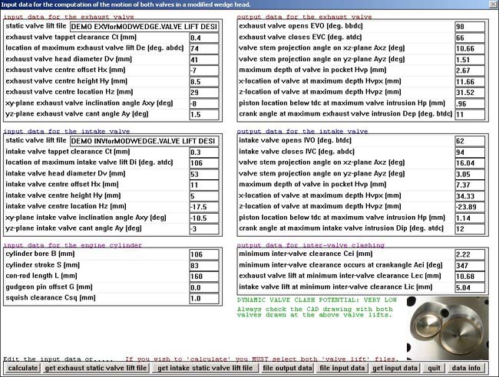Click crankangle Aei value 347
Viewport: 499px width, 377px height.
coord(470,266)
